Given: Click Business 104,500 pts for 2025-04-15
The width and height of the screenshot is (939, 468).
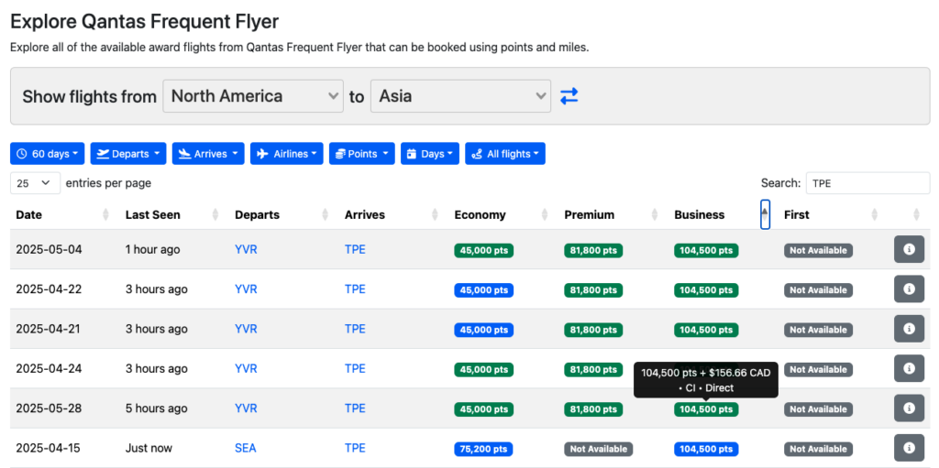Looking at the screenshot, I should point(706,449).
